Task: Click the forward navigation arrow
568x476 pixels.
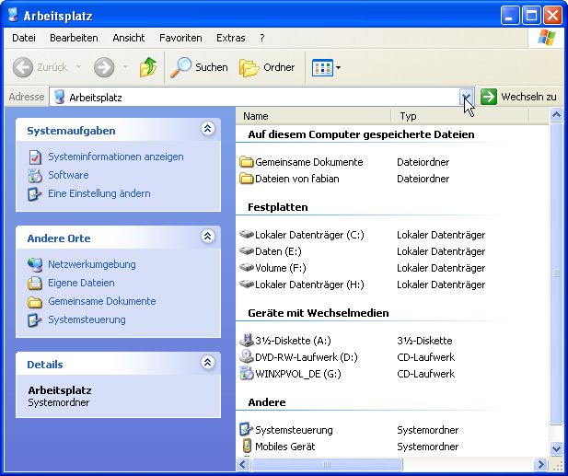Action: tap(104, 67)
